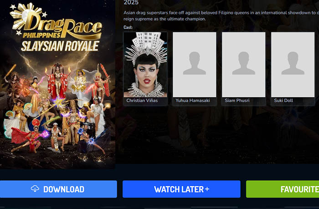Screen dimensions: 319x209
Task: Open Suki Doll placeholder portrait
Action: pyautogui.click(x=293, y=65)
